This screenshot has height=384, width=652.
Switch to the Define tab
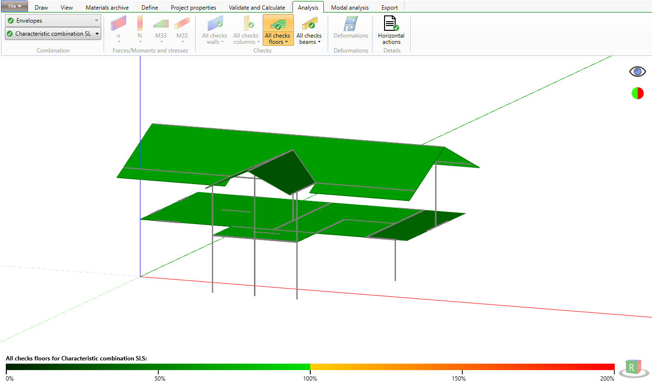(x=150, y=7)
